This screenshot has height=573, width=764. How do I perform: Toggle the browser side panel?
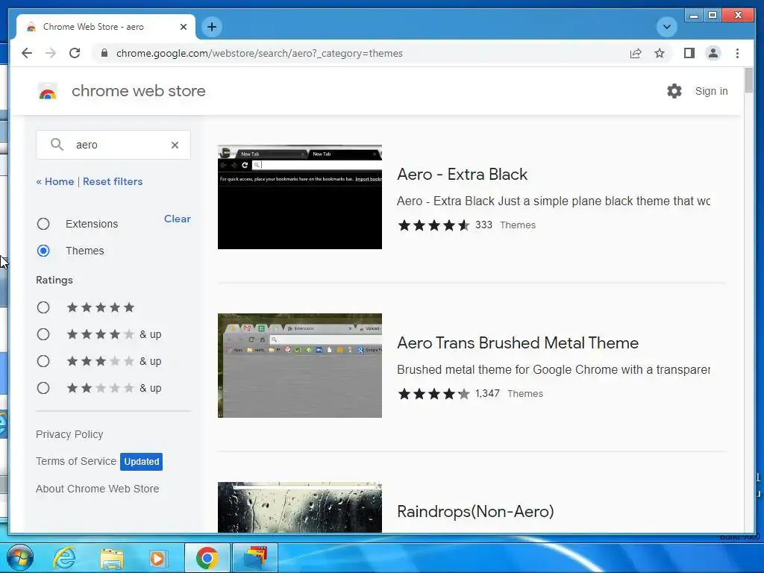(x=689, y=53)
